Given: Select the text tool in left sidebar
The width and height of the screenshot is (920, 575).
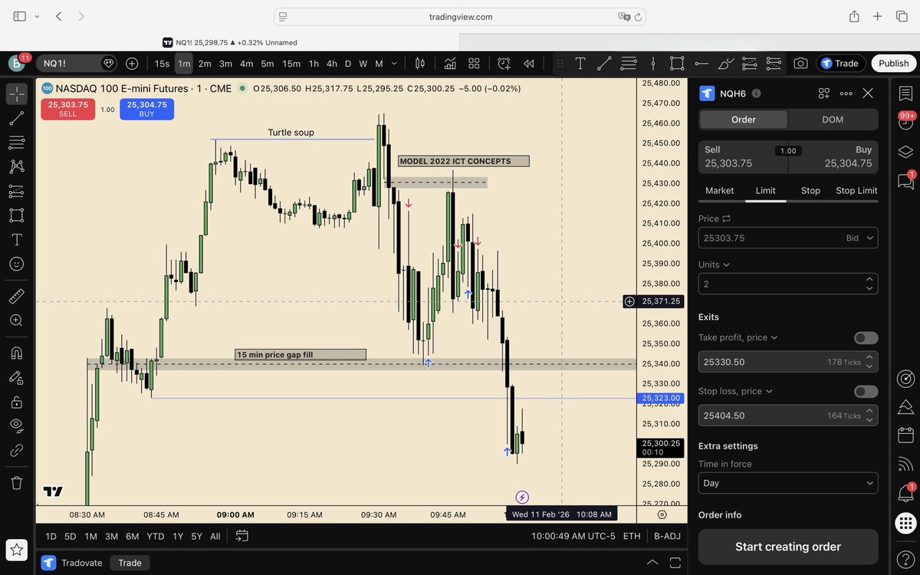Looking at the screenshot, I should click(x=17, y=239).
